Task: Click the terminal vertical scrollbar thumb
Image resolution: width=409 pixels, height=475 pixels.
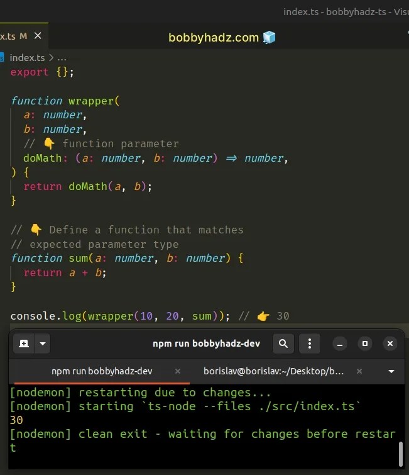Action: 401,454
